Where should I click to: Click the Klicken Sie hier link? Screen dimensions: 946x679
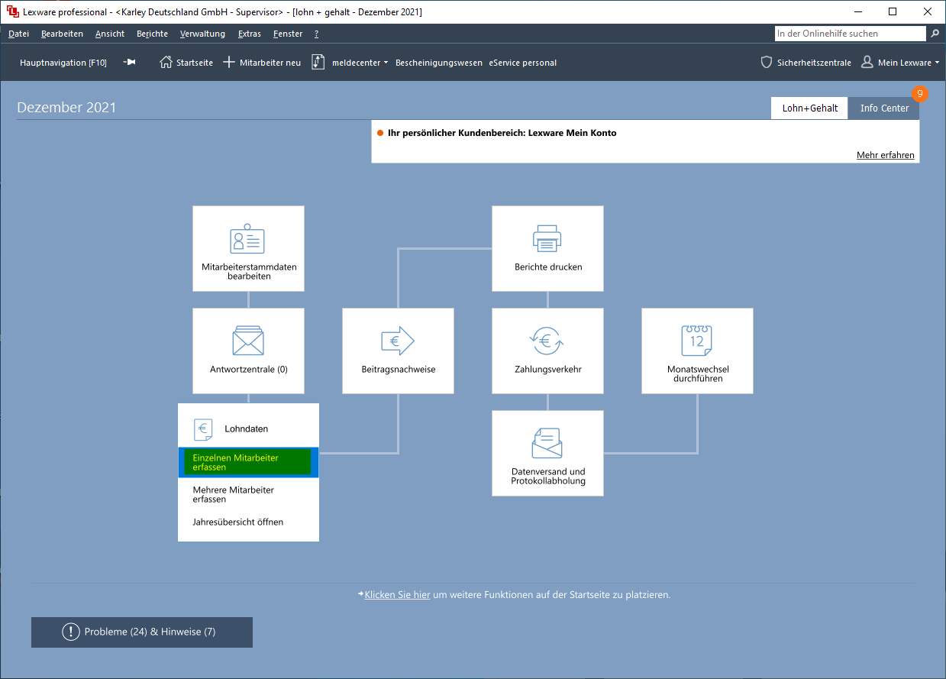click(x=398, y=594)
